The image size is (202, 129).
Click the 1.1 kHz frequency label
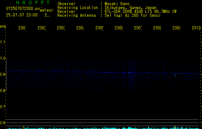pos(3,42)
